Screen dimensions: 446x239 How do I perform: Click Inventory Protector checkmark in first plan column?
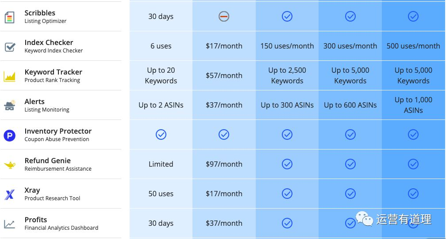161,134
